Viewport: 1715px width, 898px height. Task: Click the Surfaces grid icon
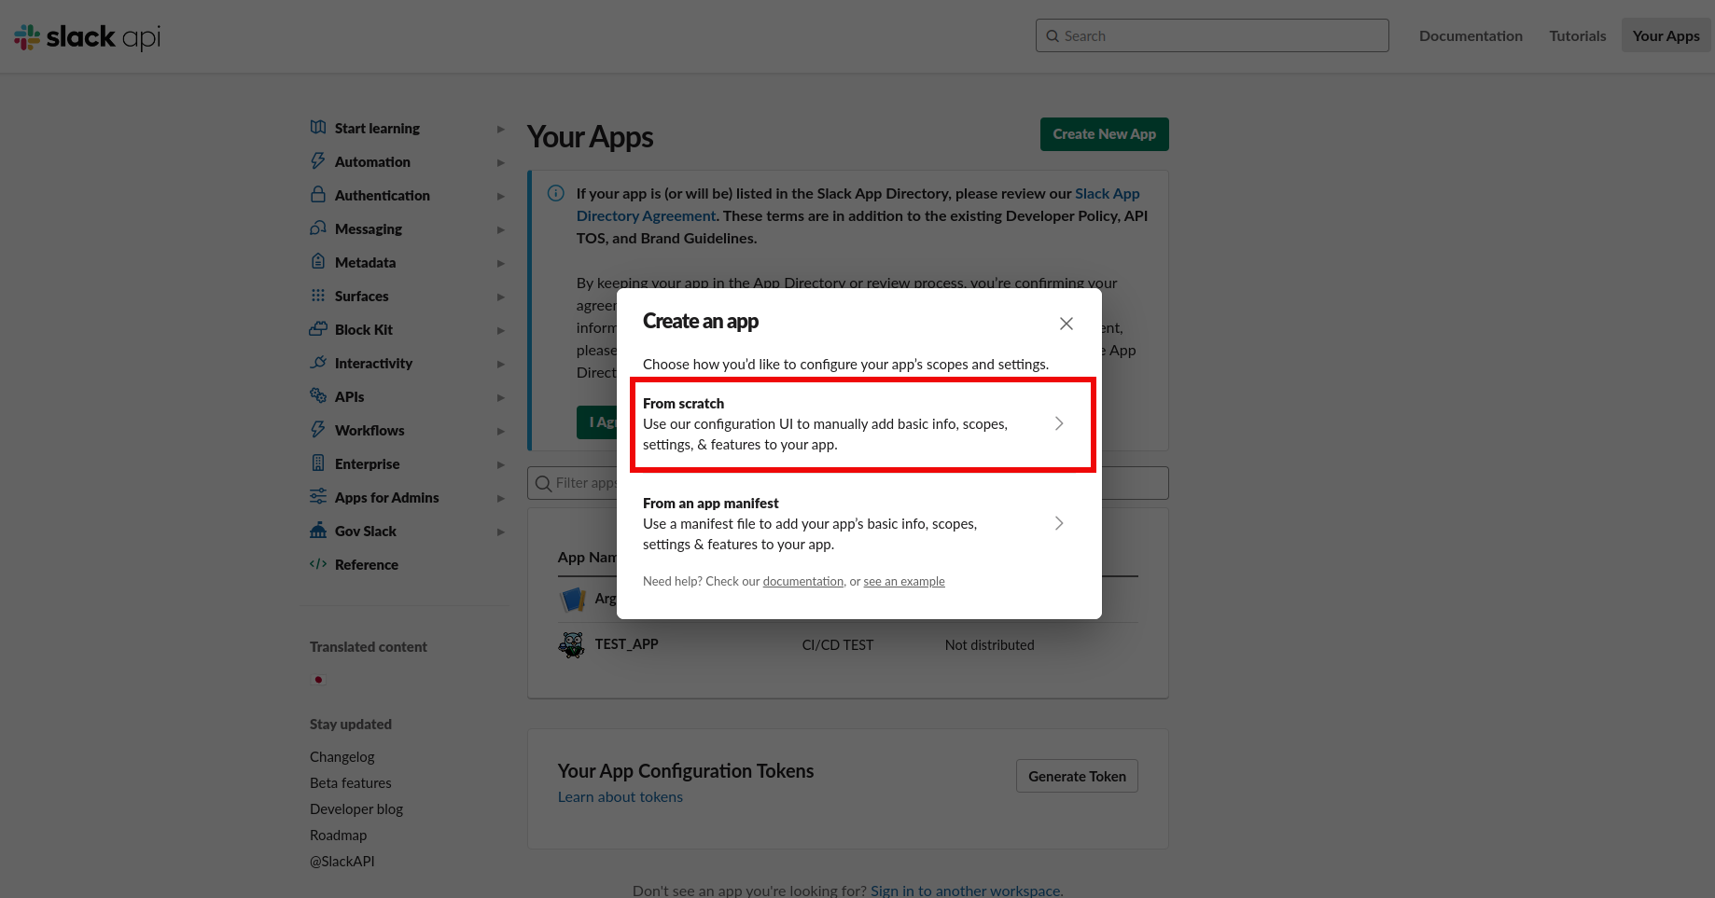(318, 296)
